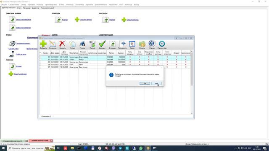The height and width of the screenshot is (151, 269).
Task: Open the Склад menu
Action: pyautogui.click(x=23, y=5)
